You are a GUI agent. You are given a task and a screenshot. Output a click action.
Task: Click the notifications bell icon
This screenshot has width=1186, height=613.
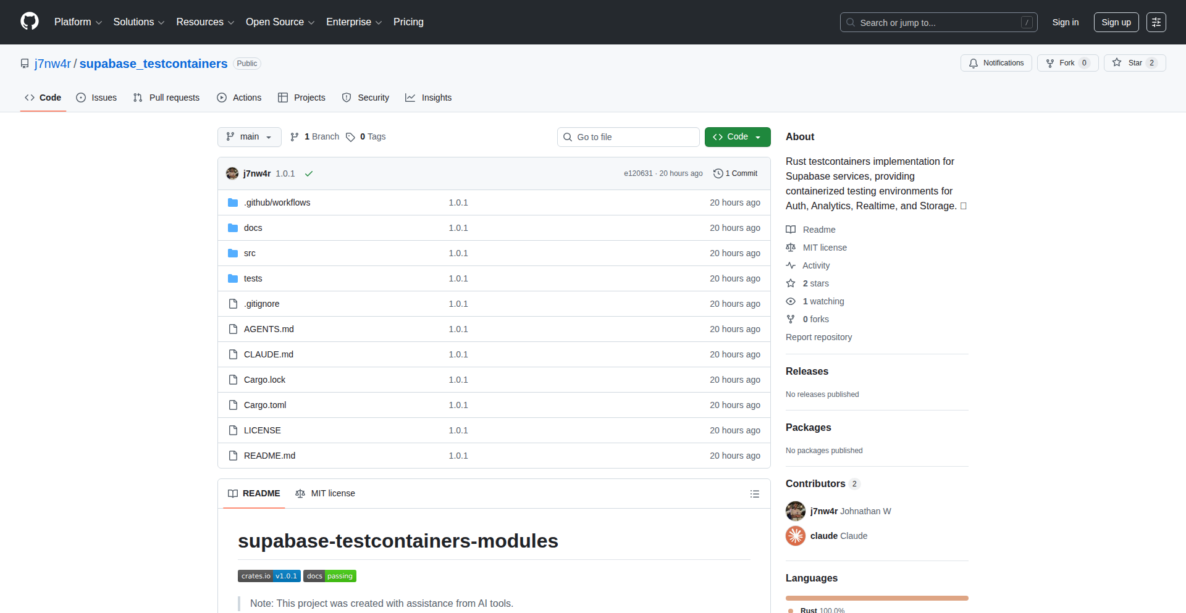pyautogui.click(x=974, y=62)
